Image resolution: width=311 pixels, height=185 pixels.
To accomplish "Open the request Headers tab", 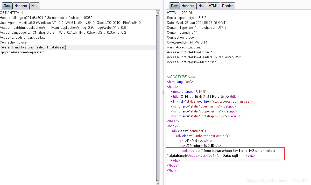I will tap(21, 6).
